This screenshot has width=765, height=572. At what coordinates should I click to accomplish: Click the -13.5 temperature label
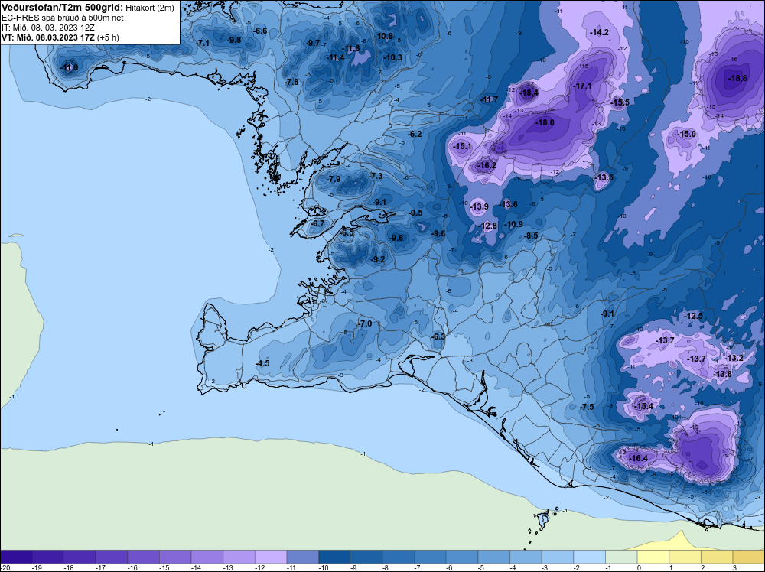(x=604, y=177)
